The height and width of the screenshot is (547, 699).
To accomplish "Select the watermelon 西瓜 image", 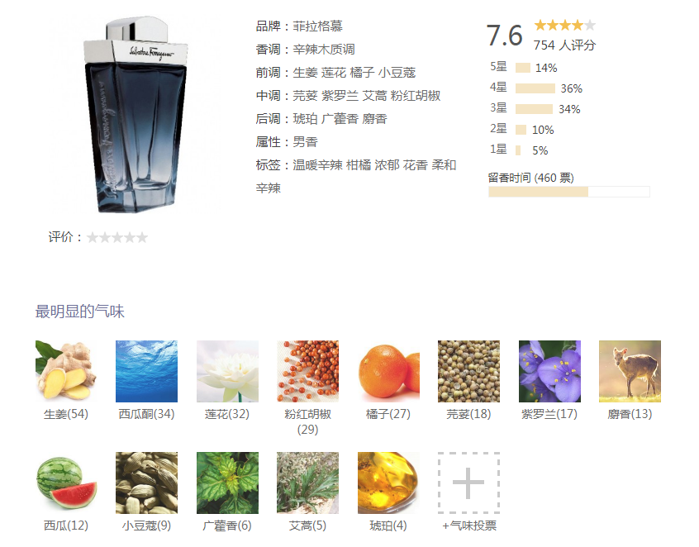I will (x=66, y=483).
